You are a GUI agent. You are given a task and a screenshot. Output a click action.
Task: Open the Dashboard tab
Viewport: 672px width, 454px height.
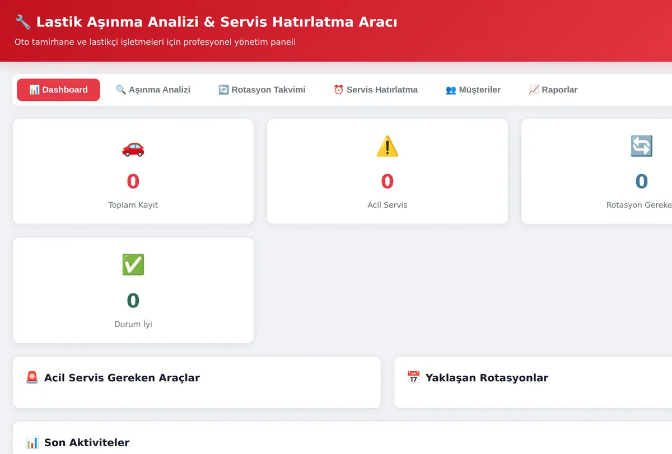pyautogui.click(x=58, y=90)
